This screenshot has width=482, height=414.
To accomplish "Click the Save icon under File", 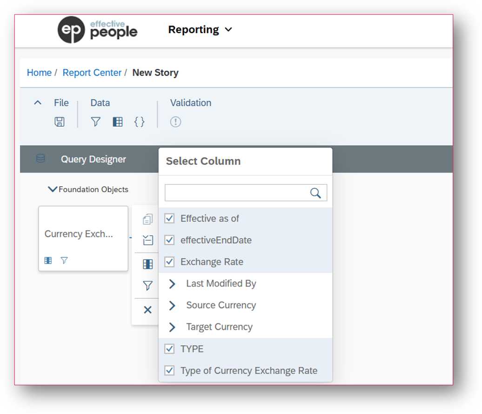I will tap(60, 122).
